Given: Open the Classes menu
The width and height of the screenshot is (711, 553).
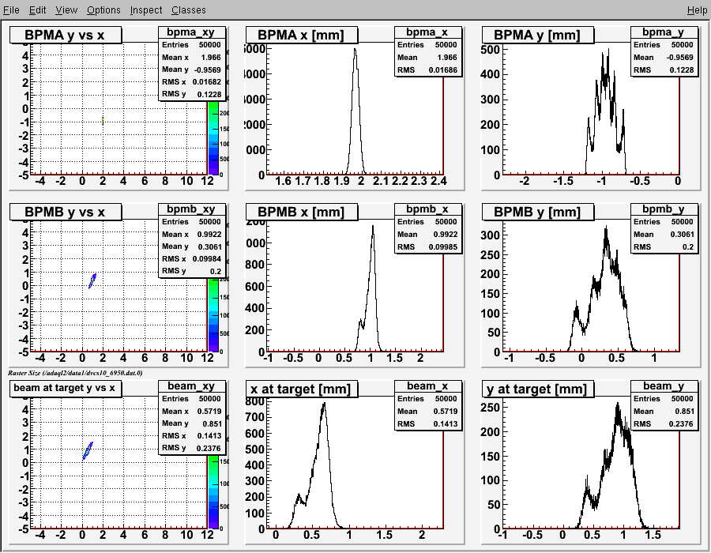Looking at the screenshot, I should (189, 10).
